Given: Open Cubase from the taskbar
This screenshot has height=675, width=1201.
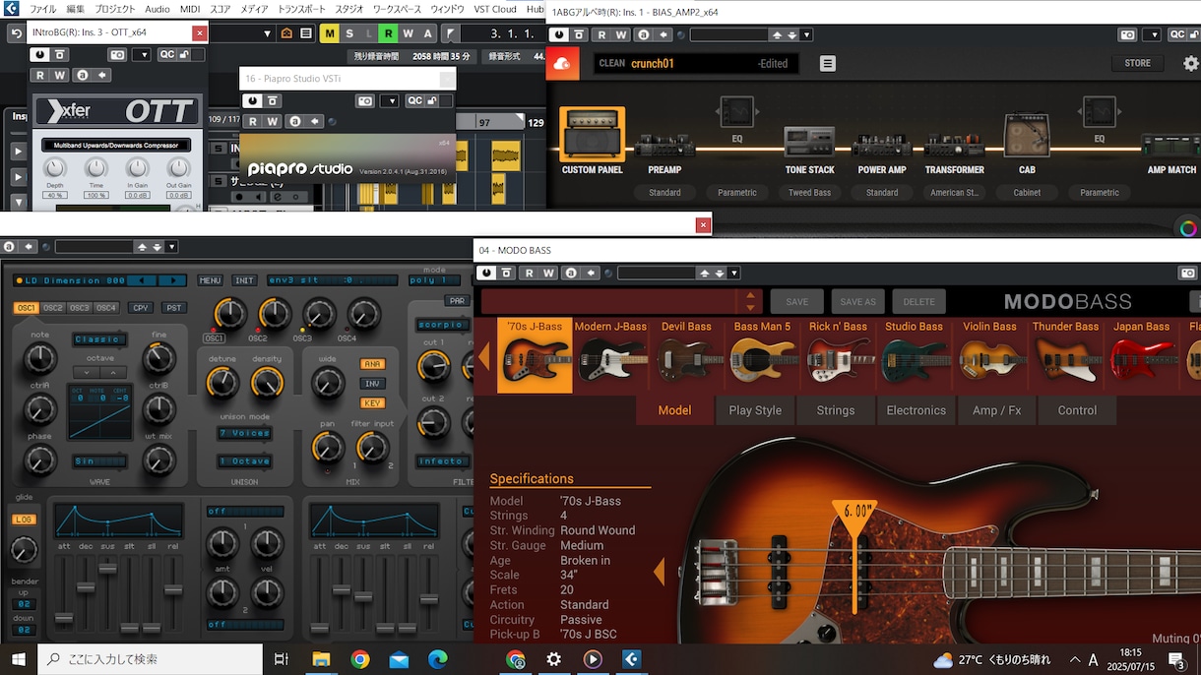Looking at the screenshot, I should 630,658.
